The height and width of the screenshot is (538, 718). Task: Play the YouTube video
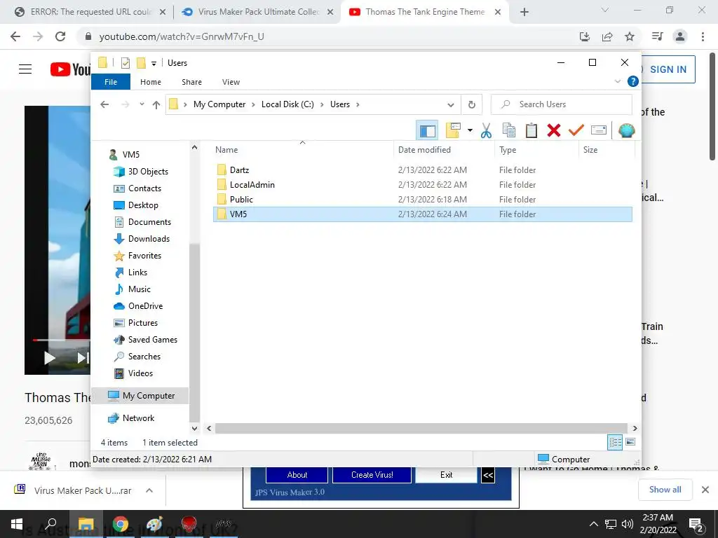[x=49, y=358]
